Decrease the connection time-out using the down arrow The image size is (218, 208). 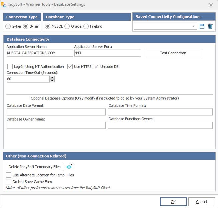tap(52, 81)
